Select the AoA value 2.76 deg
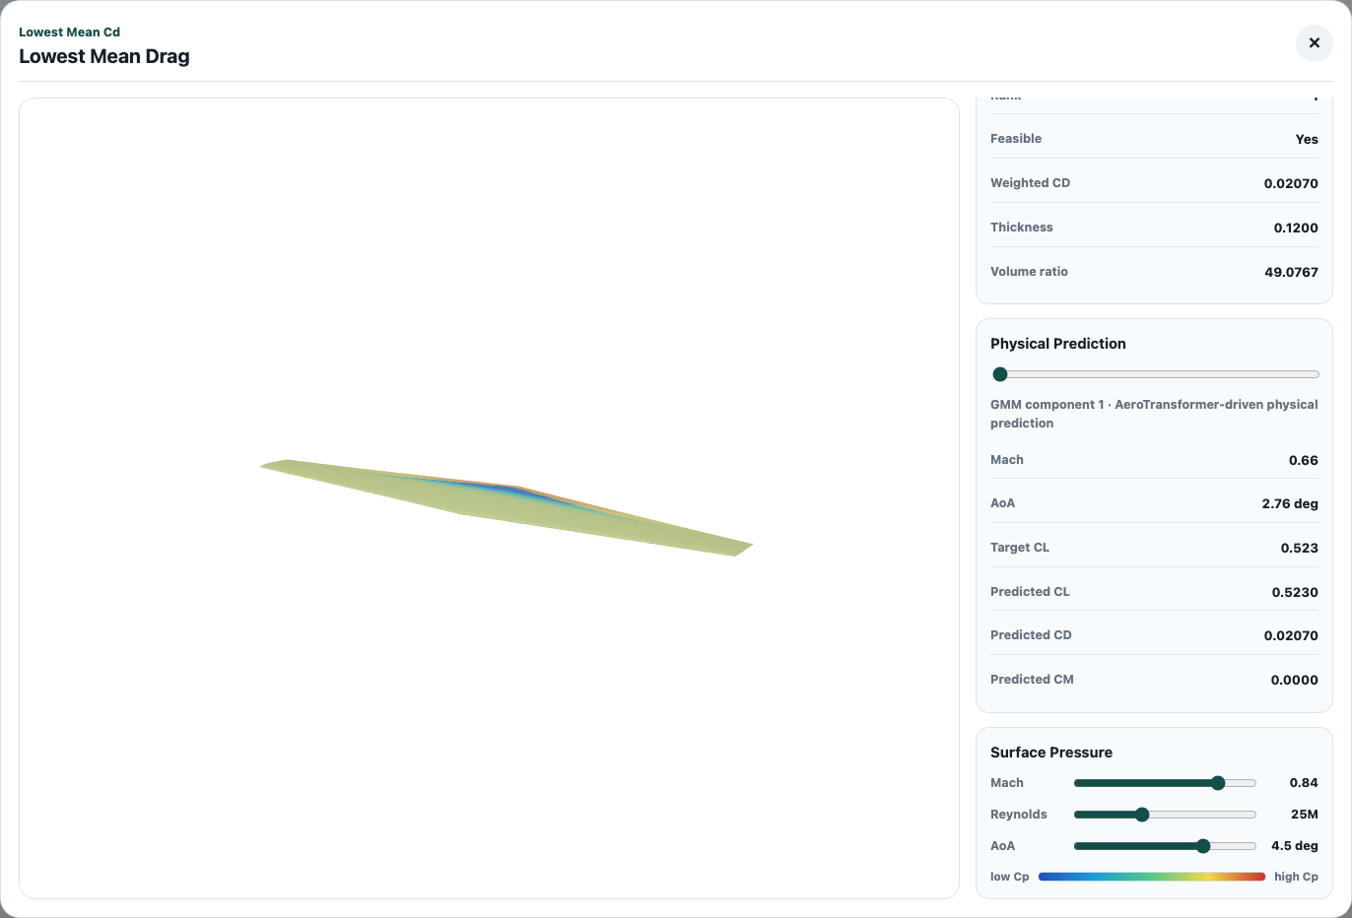 click(x=1290, y=503)
